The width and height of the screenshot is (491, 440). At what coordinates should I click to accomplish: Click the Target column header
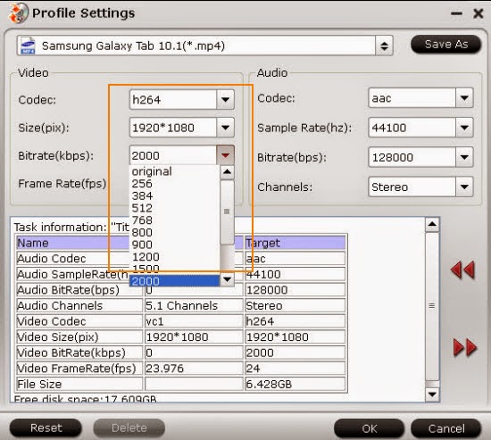(x=295, y=243)
